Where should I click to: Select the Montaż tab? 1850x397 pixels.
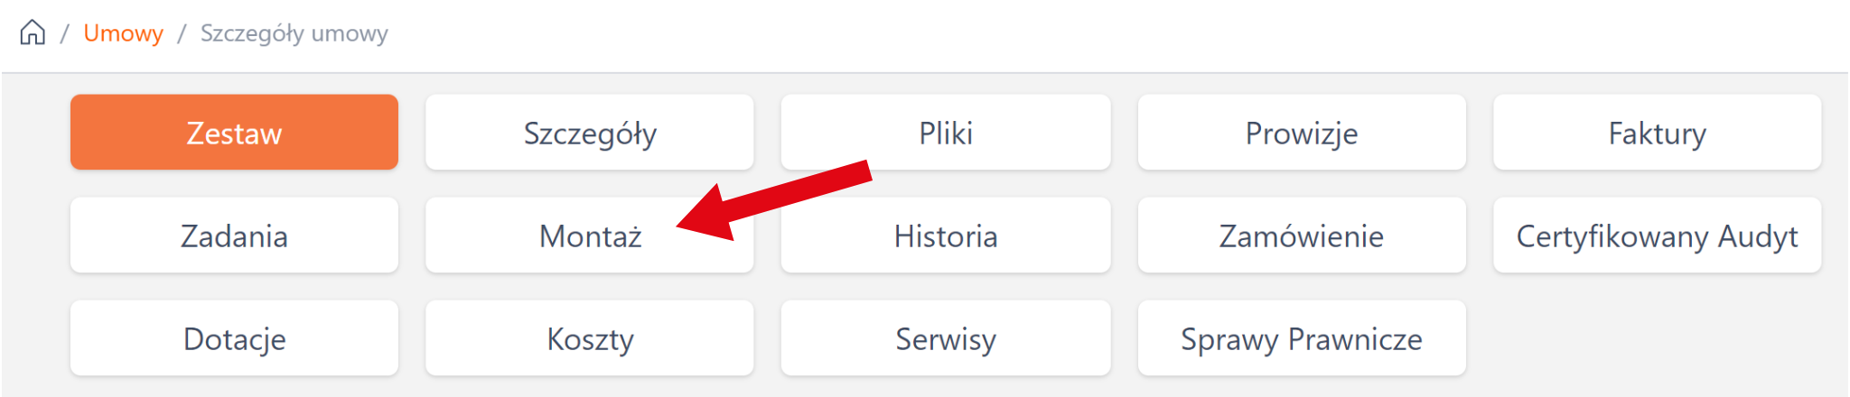(590, 235)
